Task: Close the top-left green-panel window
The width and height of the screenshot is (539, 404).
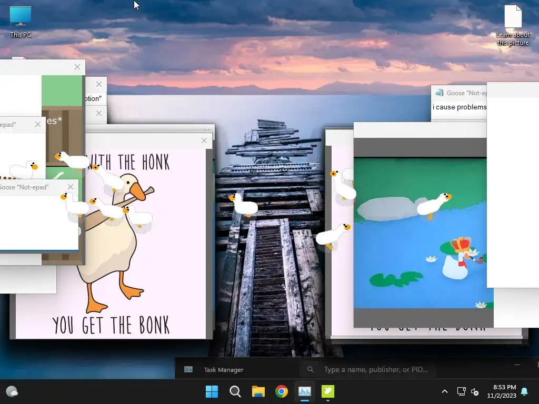Action: pyautogui.click(x=77, y=67)
